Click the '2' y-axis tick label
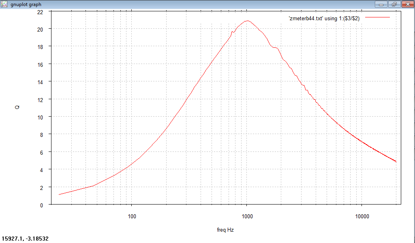Viewport: 415px width, 243px height. (x=41, y=188)
